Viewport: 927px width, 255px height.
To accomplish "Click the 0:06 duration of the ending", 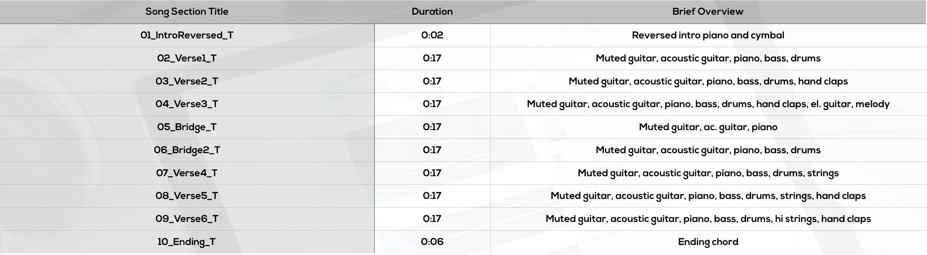I will click(432, 242).
